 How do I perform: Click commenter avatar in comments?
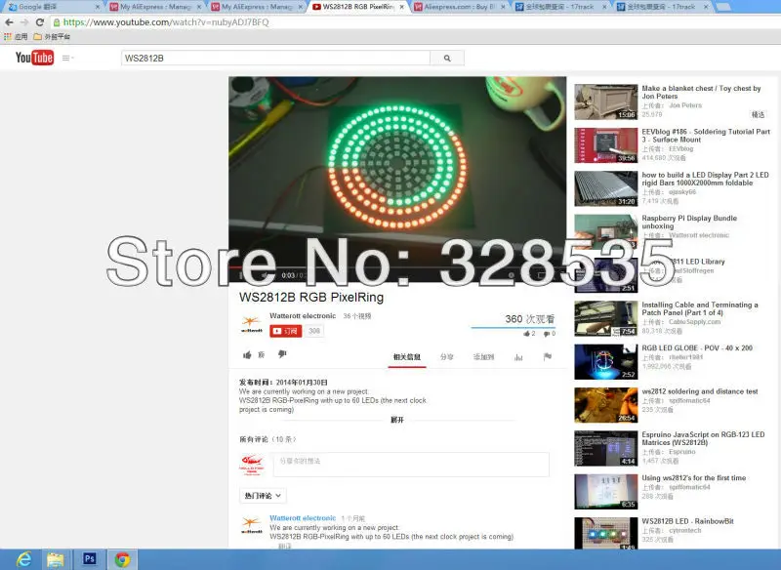[252, 526]
